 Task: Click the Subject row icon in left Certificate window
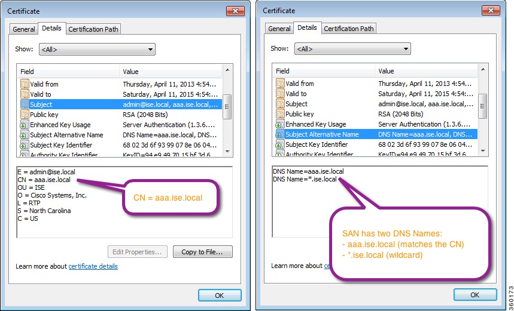click(x=25, y=104)
